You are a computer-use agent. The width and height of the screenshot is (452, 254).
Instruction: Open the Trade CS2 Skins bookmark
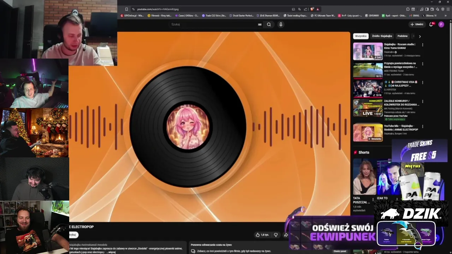[214, 16]
